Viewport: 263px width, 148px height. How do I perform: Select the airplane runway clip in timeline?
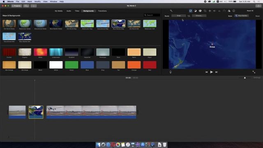click(x=91, y=112)
